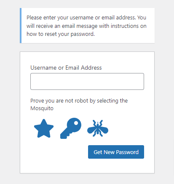Click the word Mosquito in the captcha prompt
Image resolution: width=174 pixels, height=184 pixels.
42,108
